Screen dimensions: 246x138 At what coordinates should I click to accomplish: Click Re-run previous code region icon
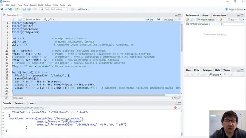[x=158, y=20]
